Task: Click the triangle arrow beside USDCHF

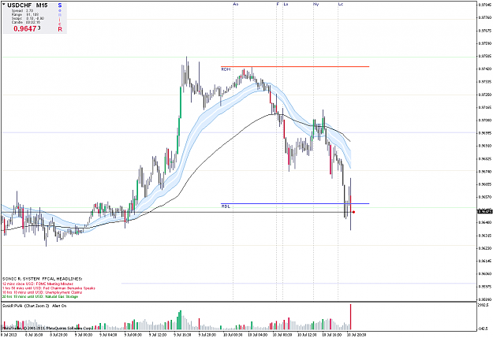Action: pos(4,5)
